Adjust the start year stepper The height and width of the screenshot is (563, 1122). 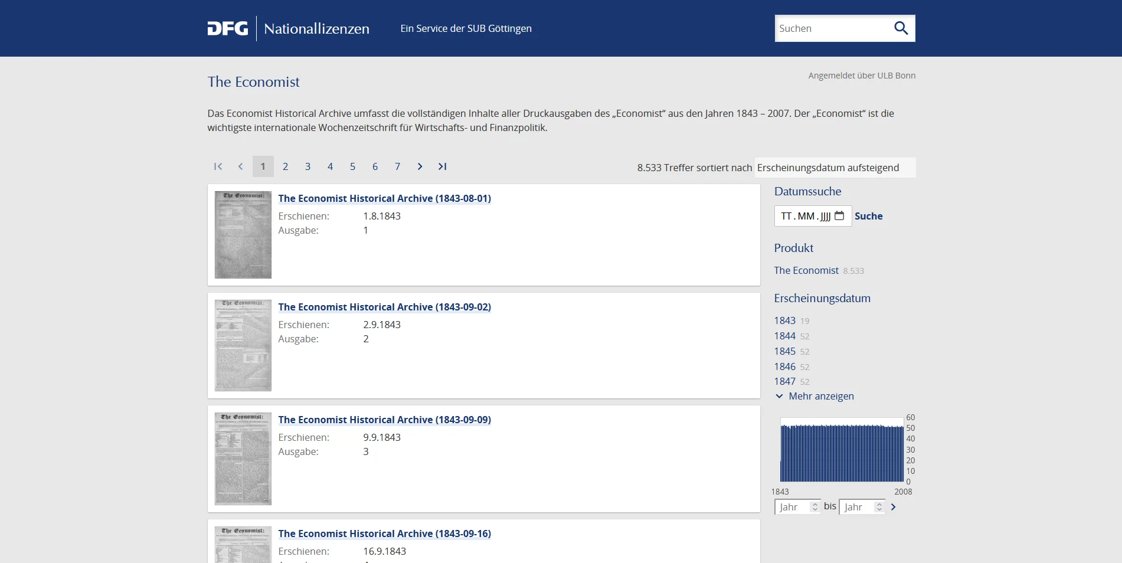pyautogui.click(x=814, y=507)
